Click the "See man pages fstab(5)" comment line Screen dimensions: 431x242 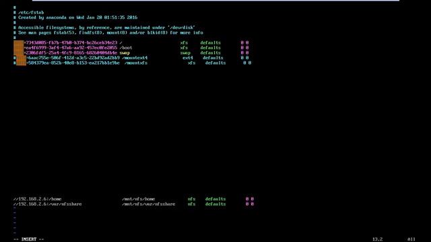coord(108,33)
